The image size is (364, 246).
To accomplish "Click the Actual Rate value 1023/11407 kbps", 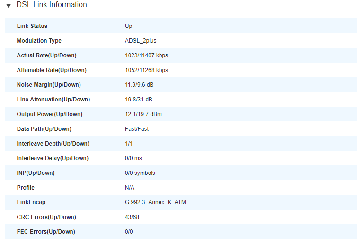I will tap(146, 55).
